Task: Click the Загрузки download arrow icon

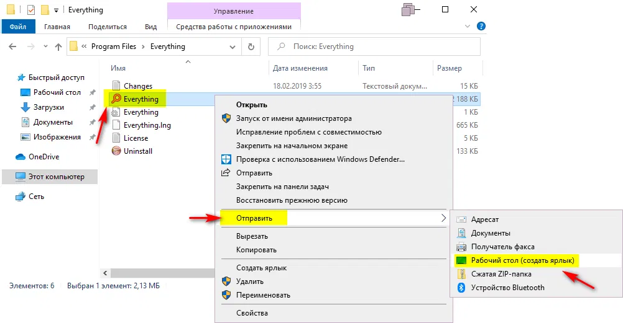Action: (25, 107)
